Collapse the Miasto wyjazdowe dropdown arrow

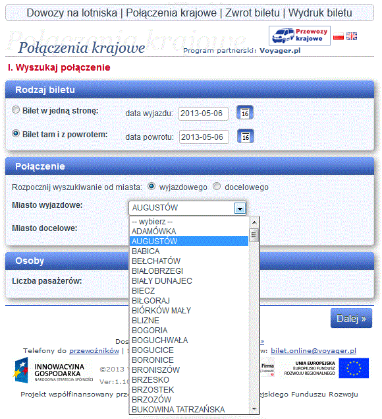point(240,208)
